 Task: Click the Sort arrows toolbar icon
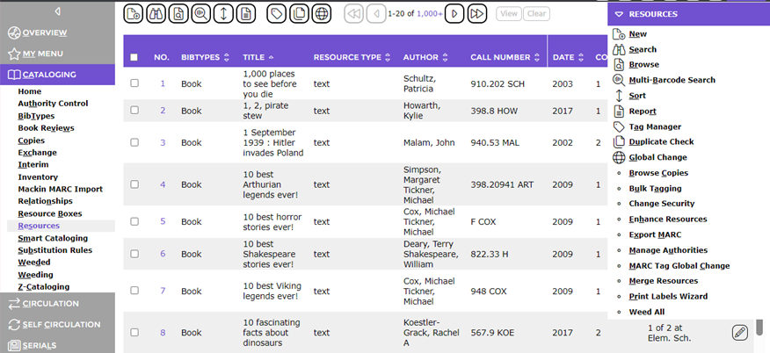pos(223,14)
